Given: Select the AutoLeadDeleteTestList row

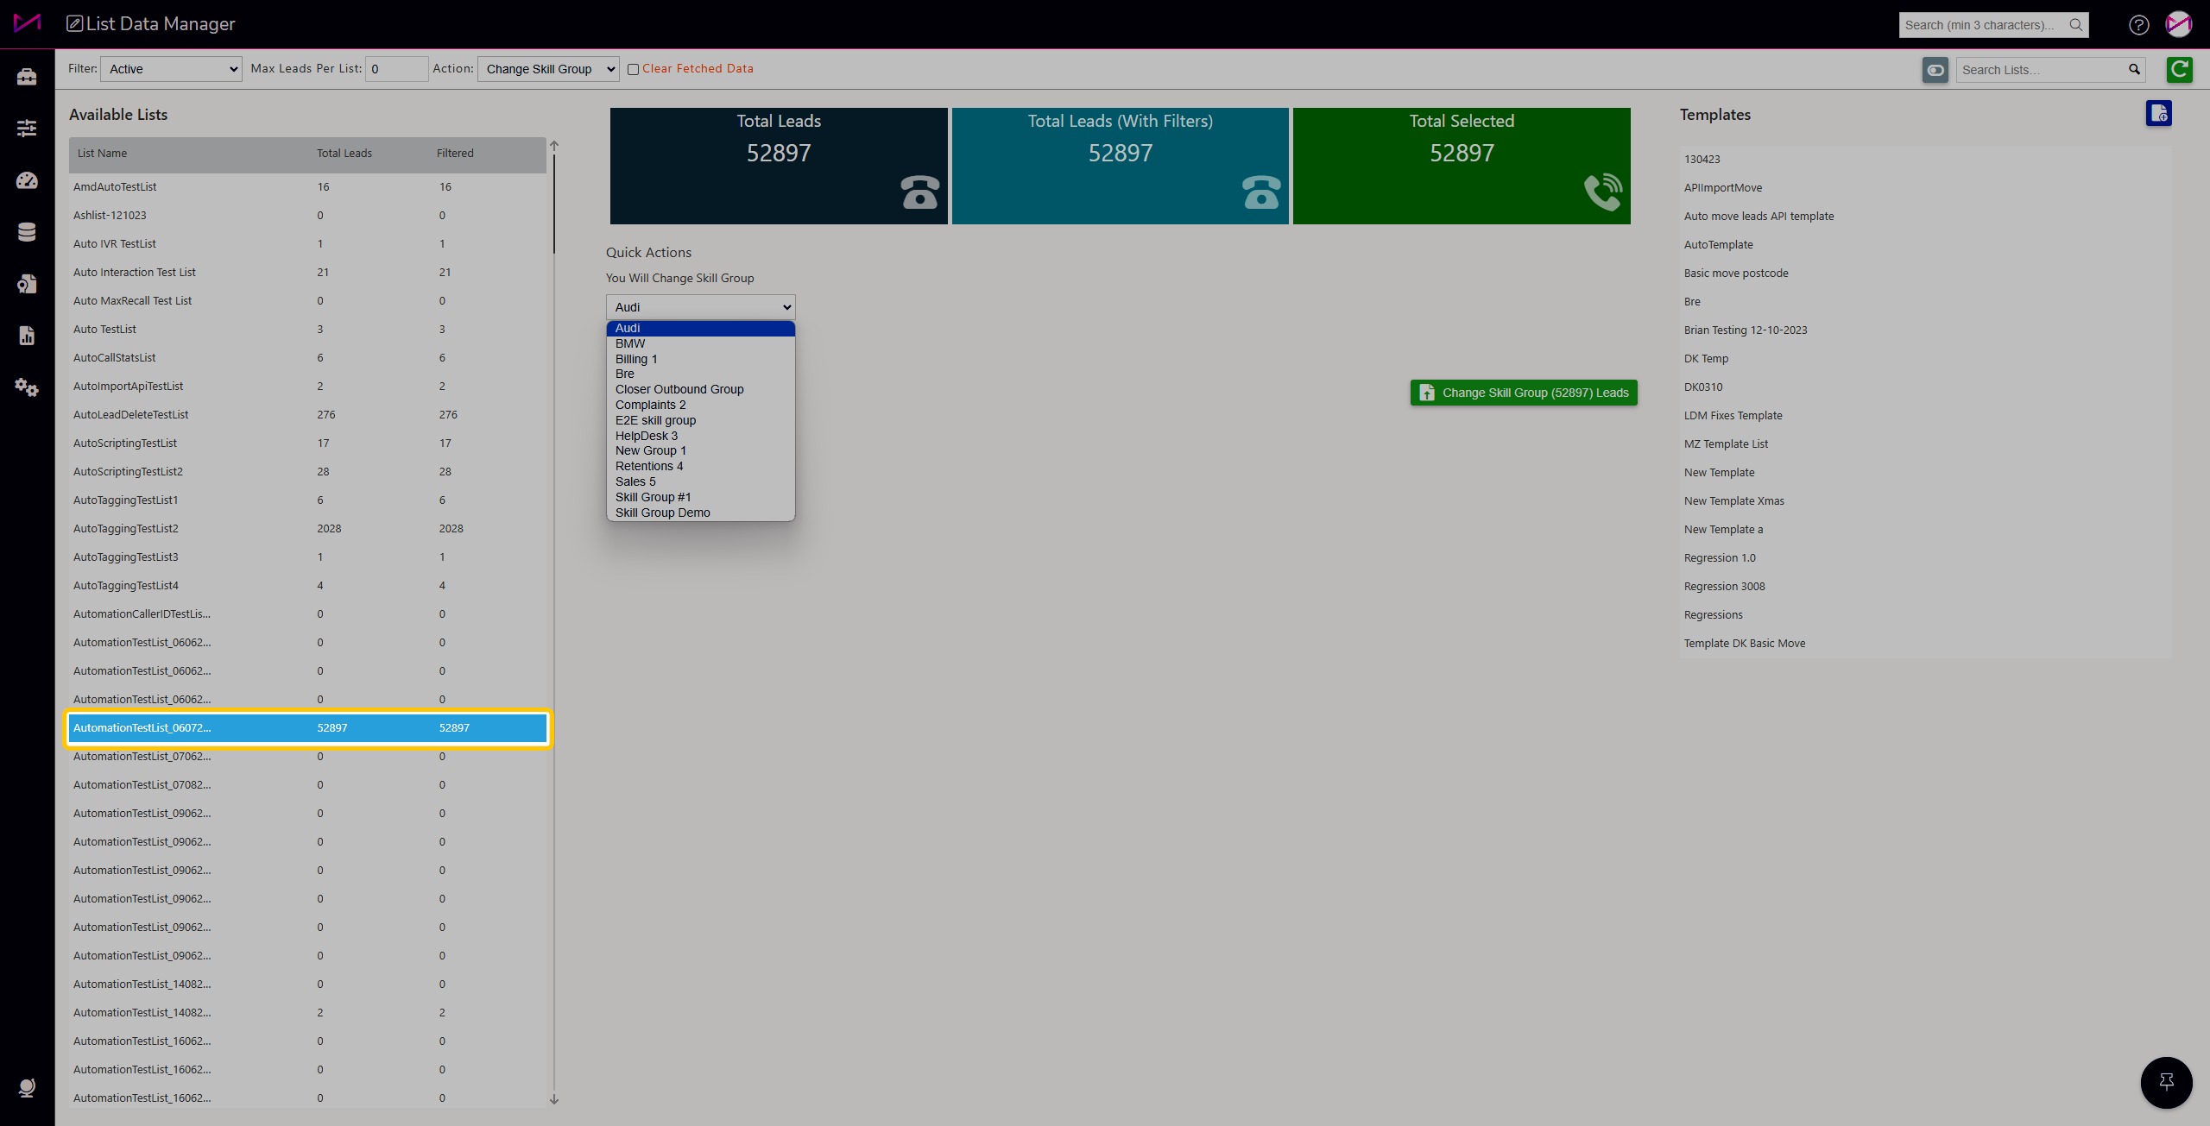Looking at the screenshot, I should pos(307,415).
